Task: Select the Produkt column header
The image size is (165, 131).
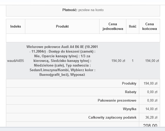Action: [62, 26]
